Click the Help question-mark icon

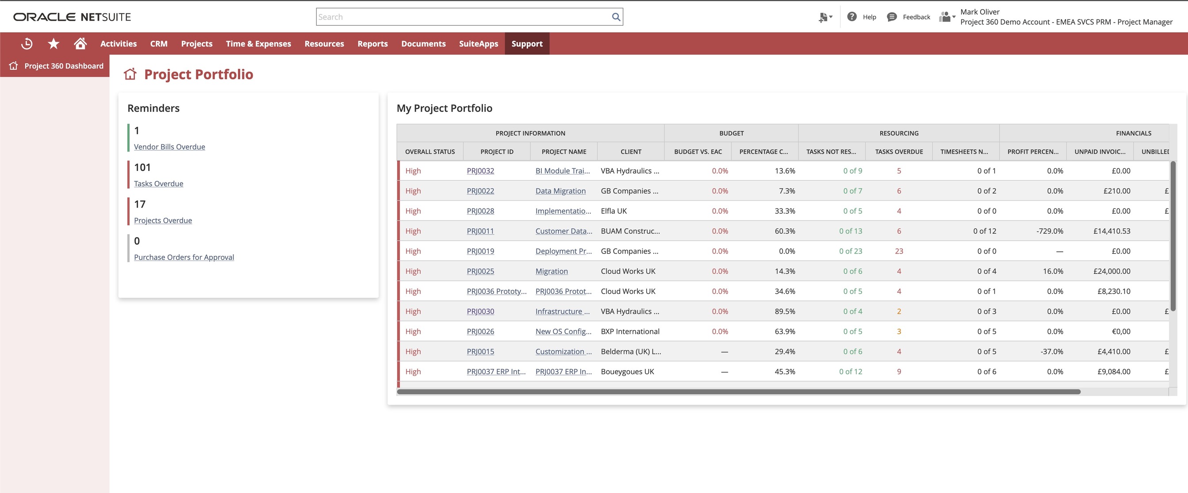pos(851,16)
